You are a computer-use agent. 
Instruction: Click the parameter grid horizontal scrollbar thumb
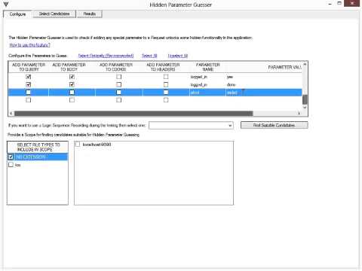click(133, 114)
